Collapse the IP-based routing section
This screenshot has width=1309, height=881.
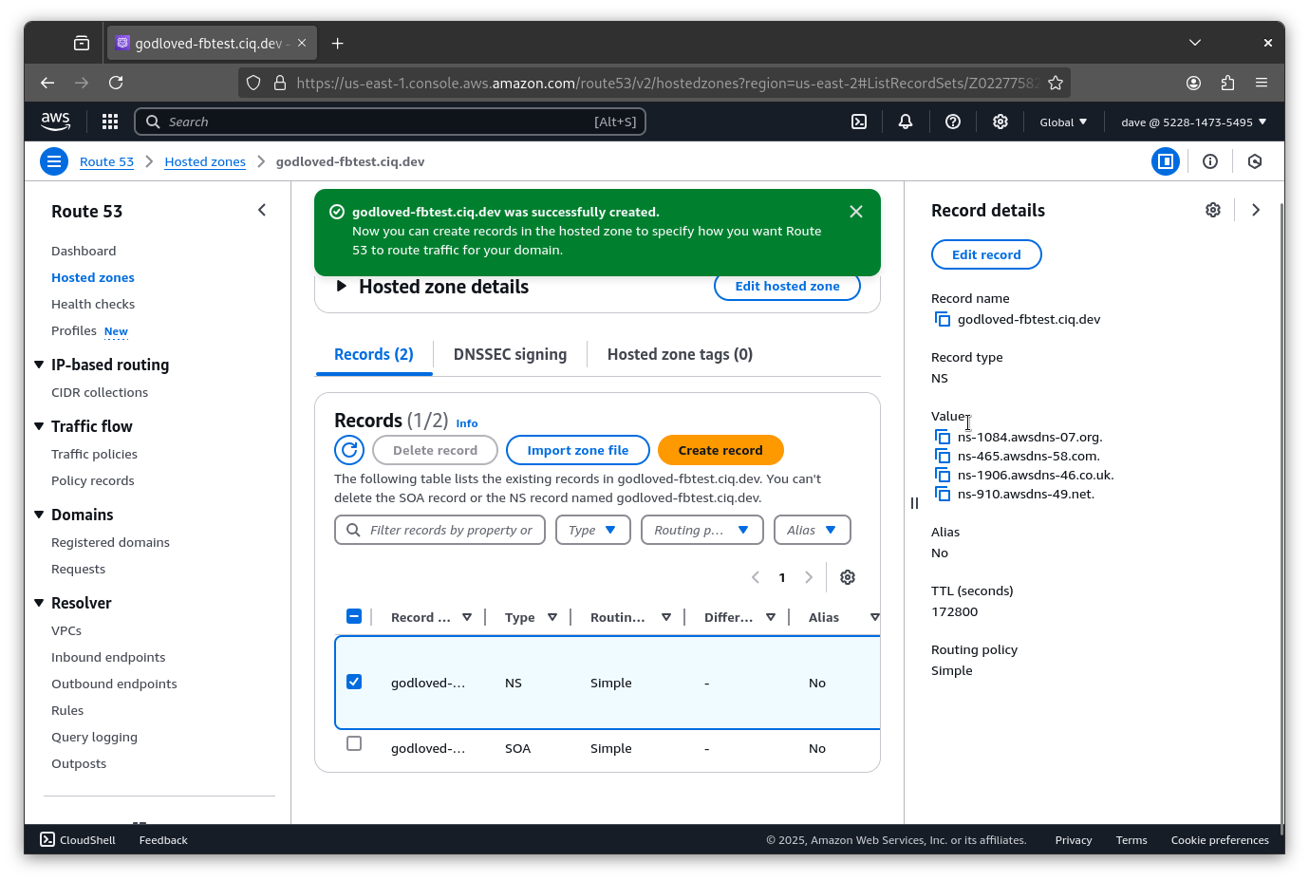click(39, 365)
